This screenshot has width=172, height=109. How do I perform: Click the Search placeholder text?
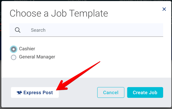(38, 30)
